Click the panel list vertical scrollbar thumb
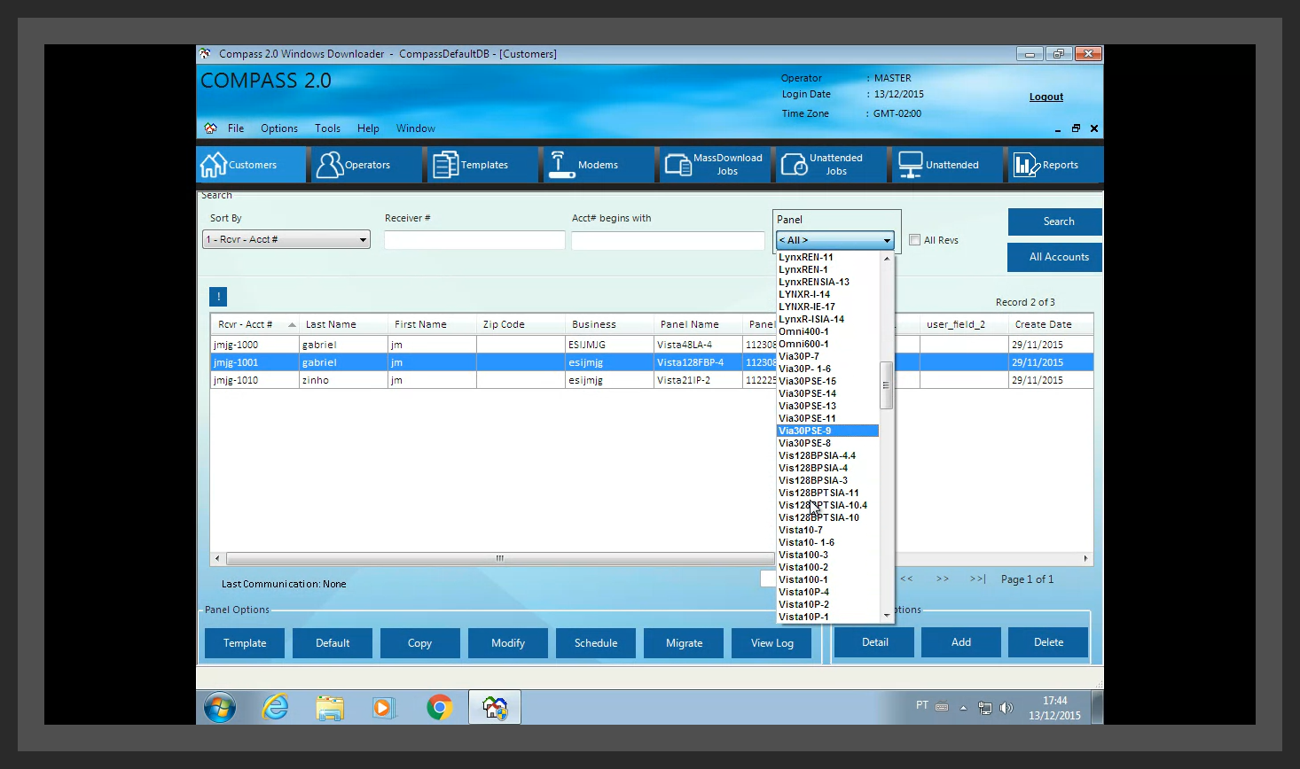Image resolution: width=1300 pixels, height=769 pixels. point(886,385)
